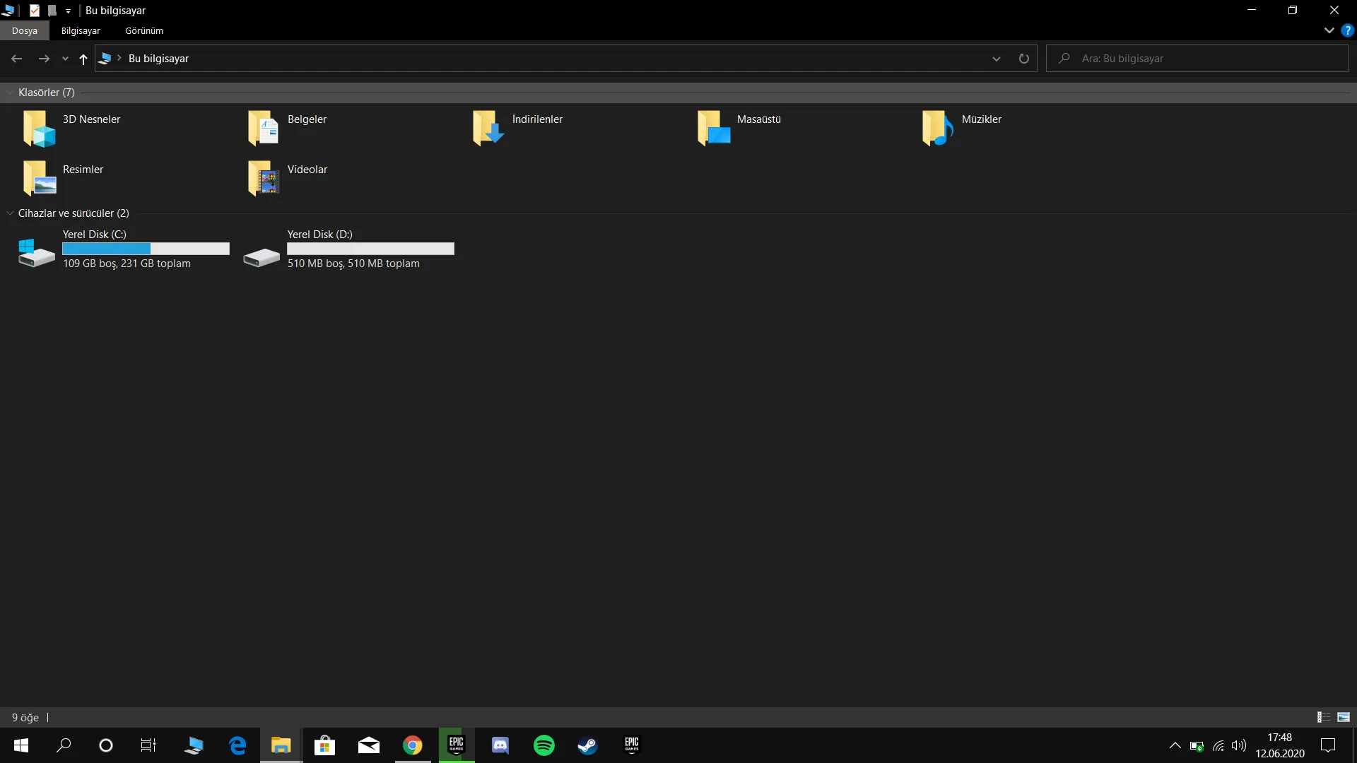This screenshot has width=1357, height=763.
Task: Open the address bar history dropdown
Action: pyautogui.click(x=997, y=59)
